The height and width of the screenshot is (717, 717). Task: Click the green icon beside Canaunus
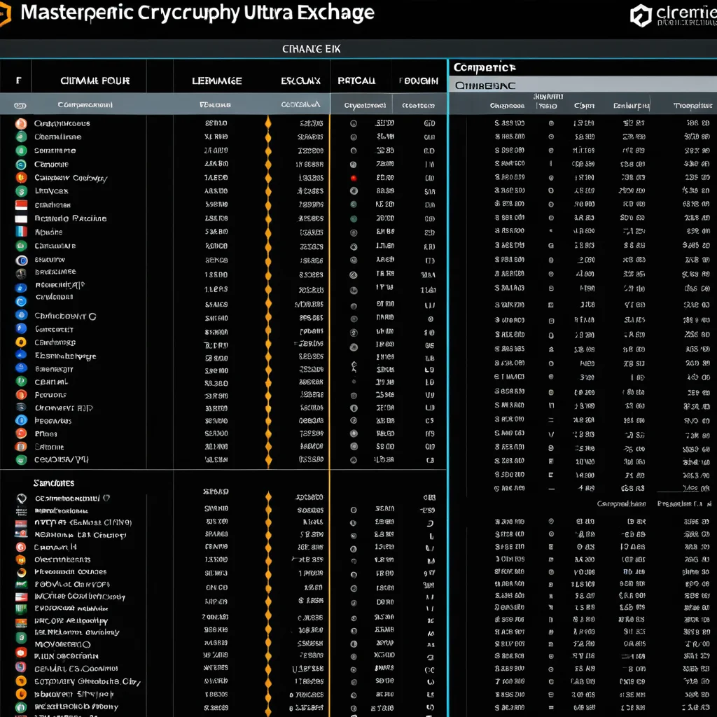tap(21, 246)
